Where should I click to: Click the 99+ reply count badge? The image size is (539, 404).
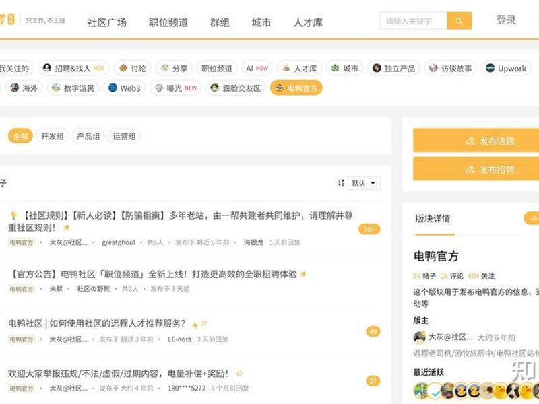point(369,229)
